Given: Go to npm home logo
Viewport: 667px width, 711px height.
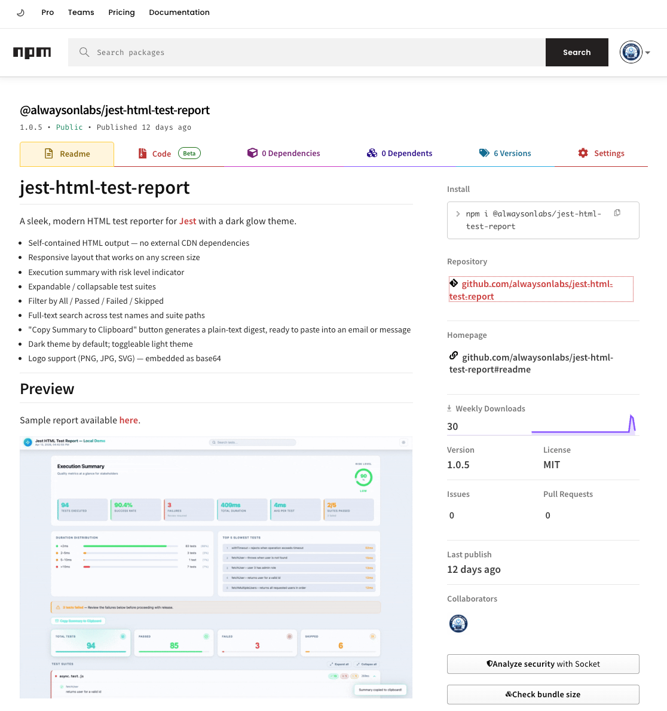Looking at the screenshot, I should coord(32,53).
